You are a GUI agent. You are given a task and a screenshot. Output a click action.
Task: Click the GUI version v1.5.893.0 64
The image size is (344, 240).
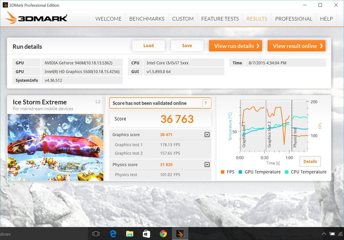point(184,71)
